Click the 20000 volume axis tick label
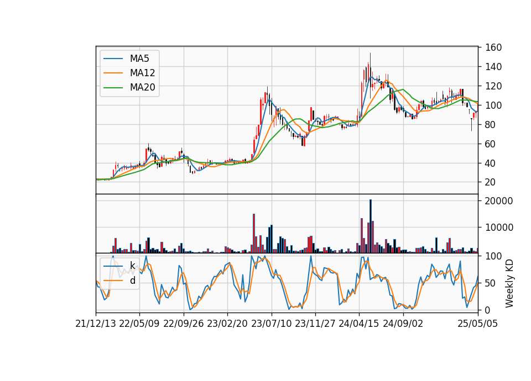Image resolution: width=531 pixels, height=381 pixels. (x=499, y=201)
